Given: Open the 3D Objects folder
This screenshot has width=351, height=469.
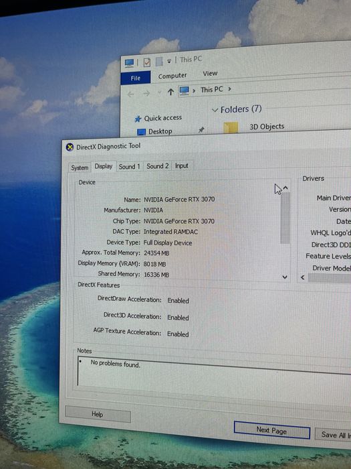Looking at the screenshot, I should tap(267, 127).
